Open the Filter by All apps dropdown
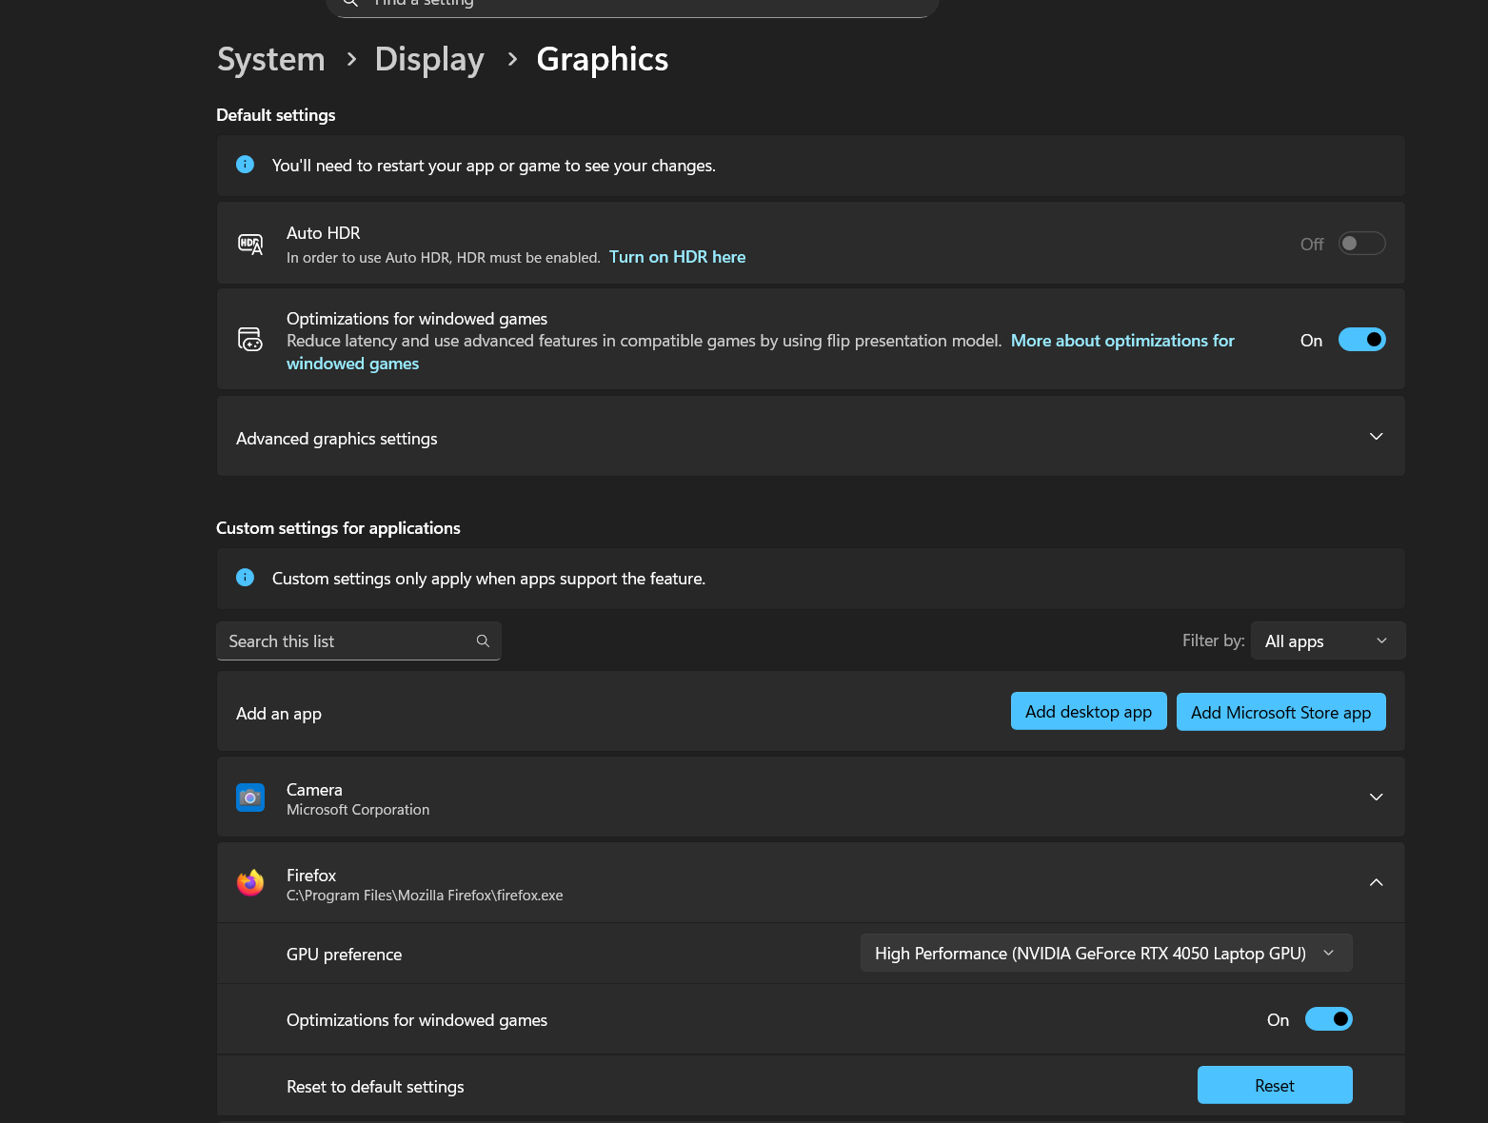This screenshot has height=1123, width=1488. [1327, 641]
